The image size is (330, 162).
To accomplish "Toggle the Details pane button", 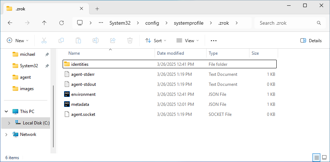I will pos(311,41).
